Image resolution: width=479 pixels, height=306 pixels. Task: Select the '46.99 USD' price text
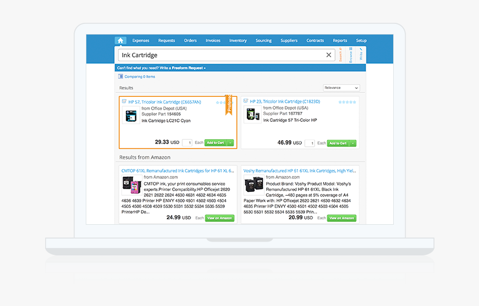click(x=290, y=142)
